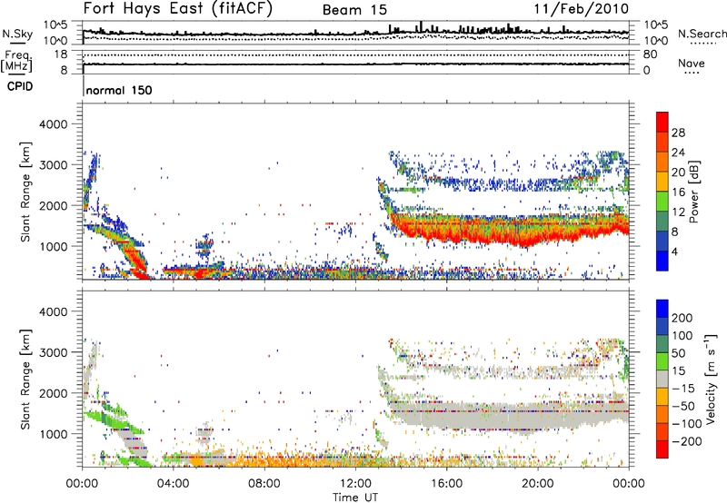Click '2000' on the Power panel range axis
Image resolution: width=727 pixels, height=503 pixels.
54,205
